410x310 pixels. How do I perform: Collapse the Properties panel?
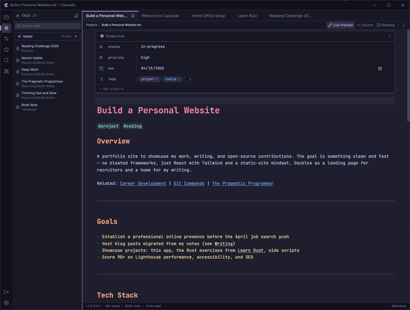point(389,36)
